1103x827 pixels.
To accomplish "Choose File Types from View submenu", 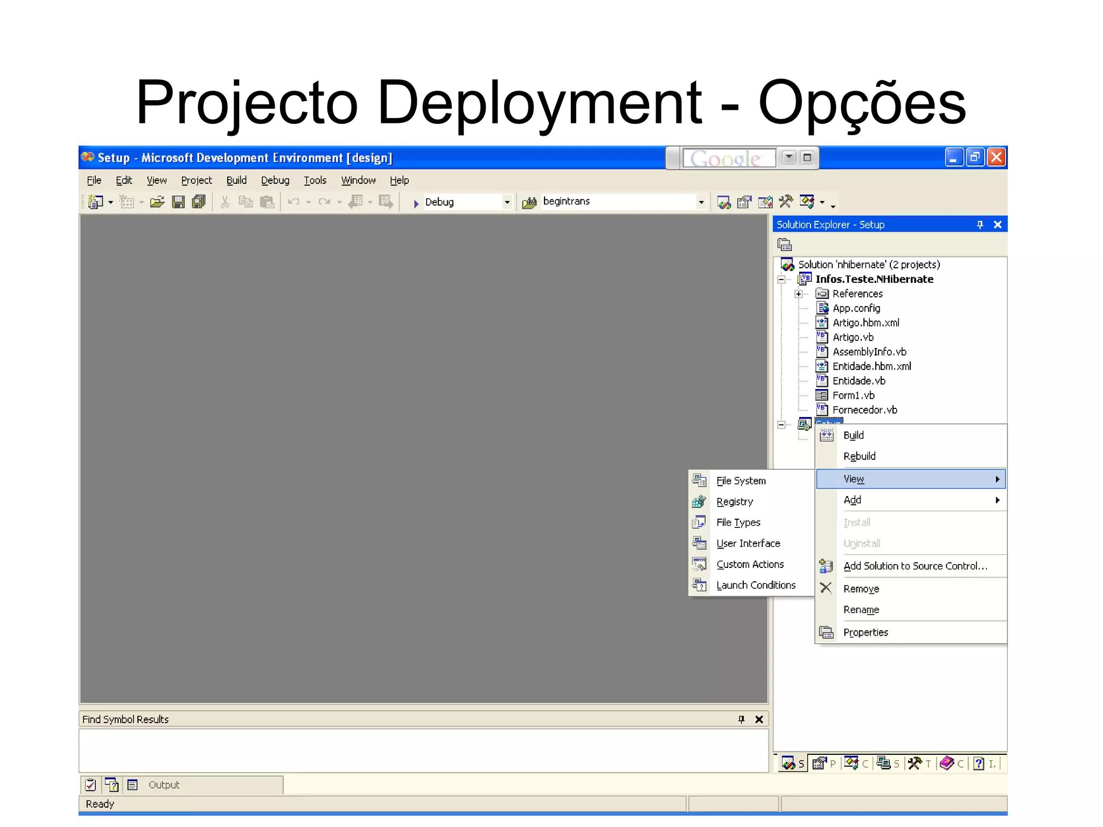I will (x=752, y=523).
